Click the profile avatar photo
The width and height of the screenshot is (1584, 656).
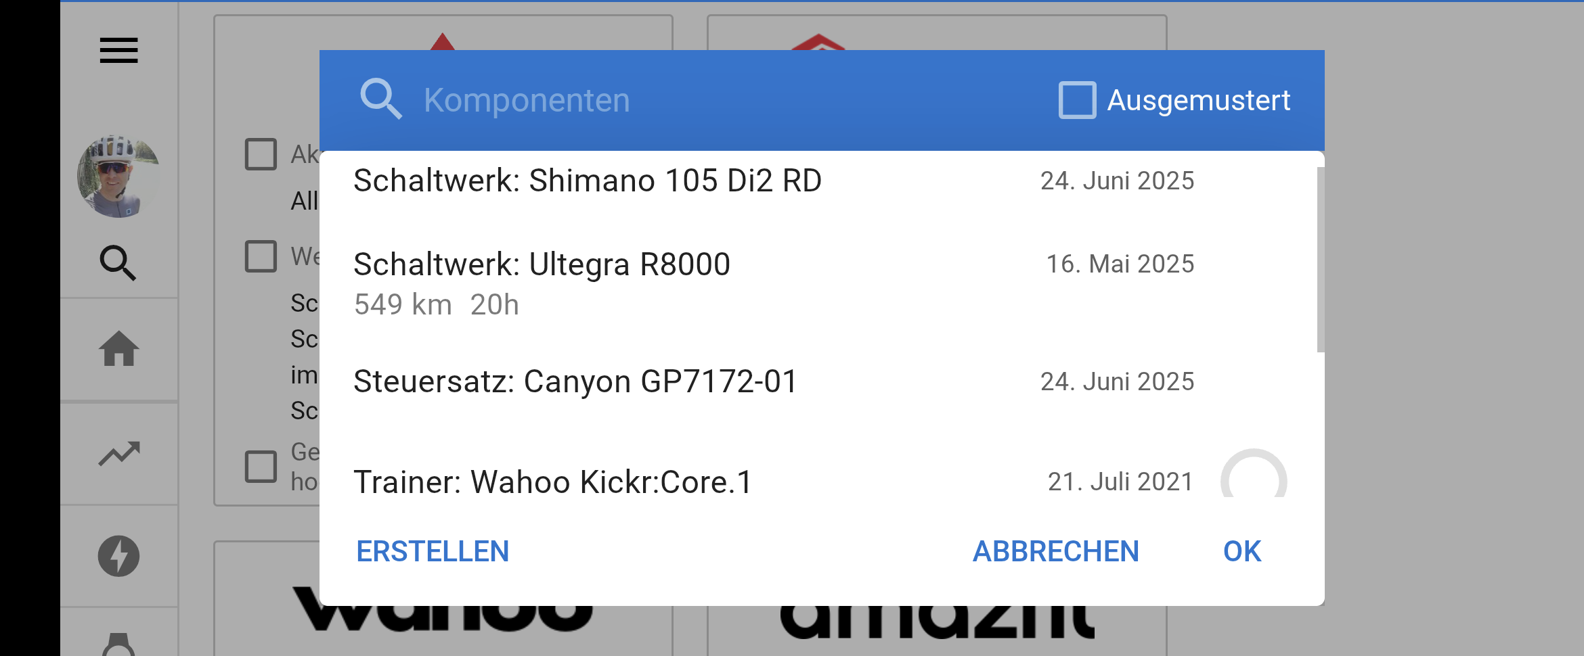[x=119, y=177]
